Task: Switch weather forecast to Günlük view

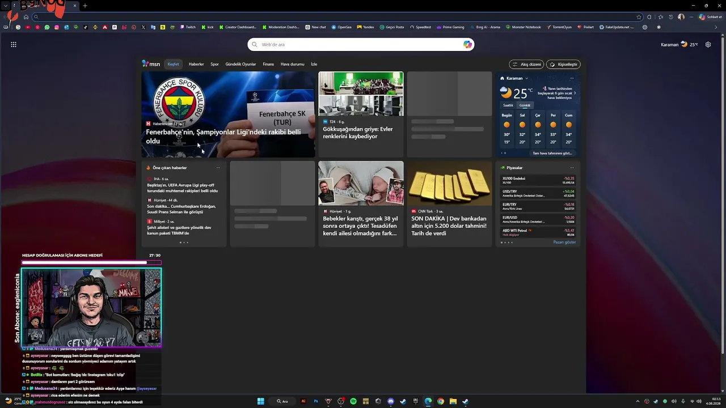Action: [x=525, y=105]
